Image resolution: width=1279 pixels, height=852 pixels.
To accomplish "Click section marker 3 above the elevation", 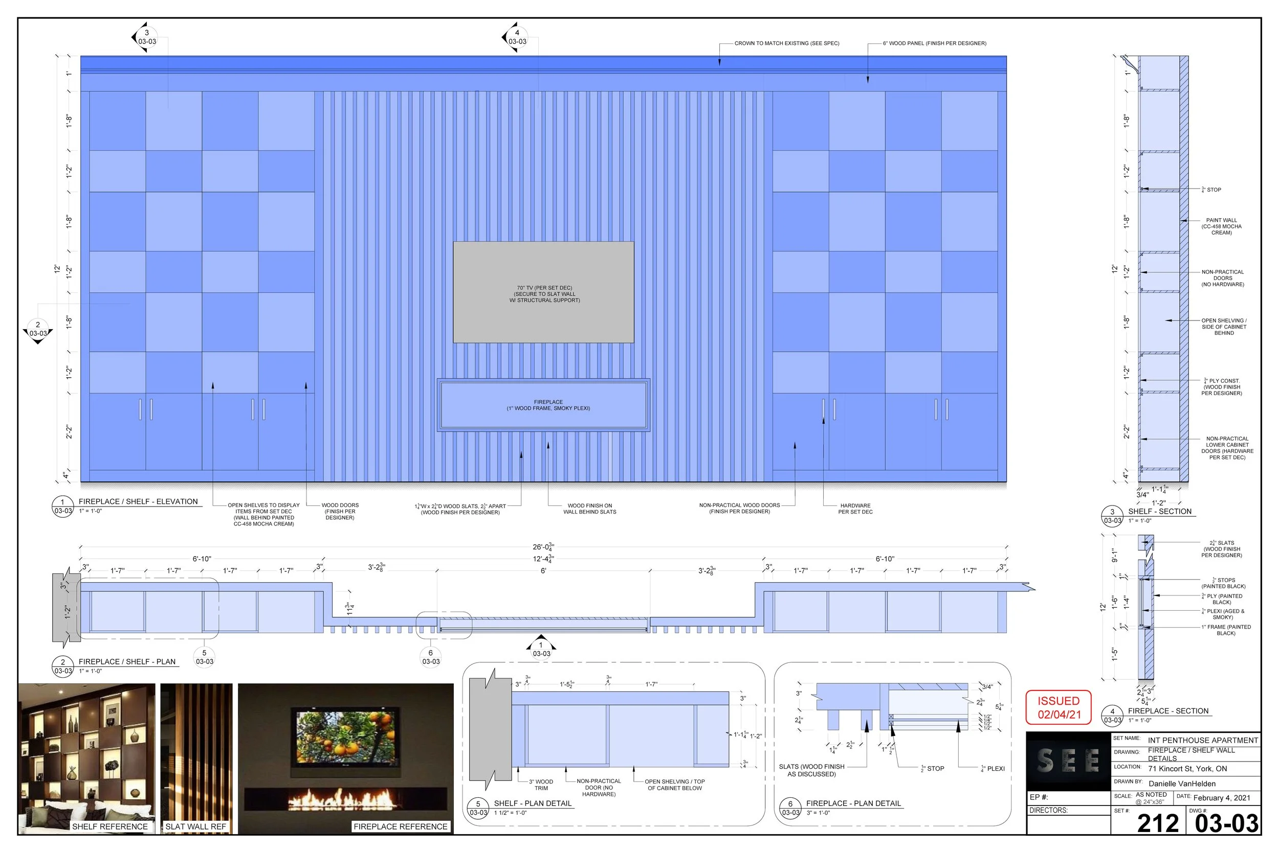I will [x=146, y=37].
